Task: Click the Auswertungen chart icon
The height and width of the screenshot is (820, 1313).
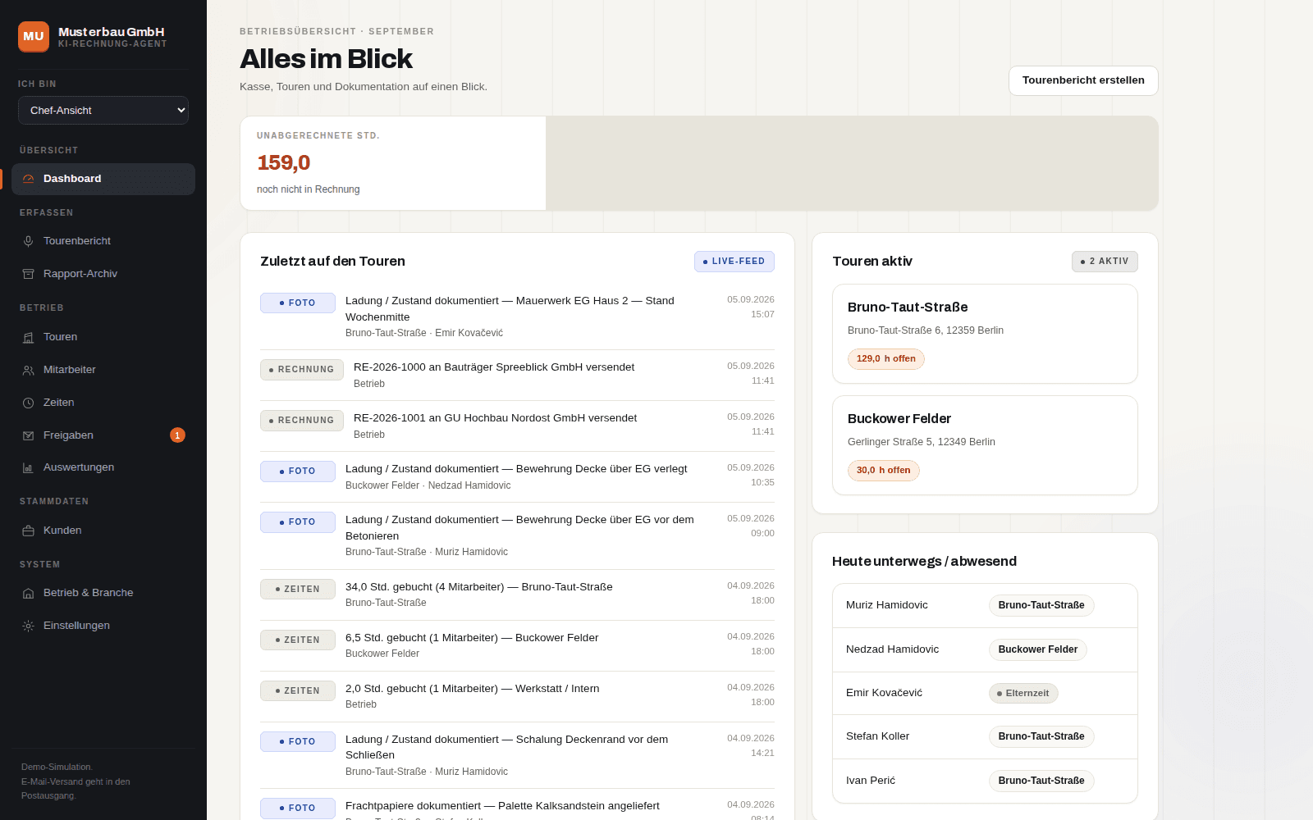Action: (x=28, y=467)
